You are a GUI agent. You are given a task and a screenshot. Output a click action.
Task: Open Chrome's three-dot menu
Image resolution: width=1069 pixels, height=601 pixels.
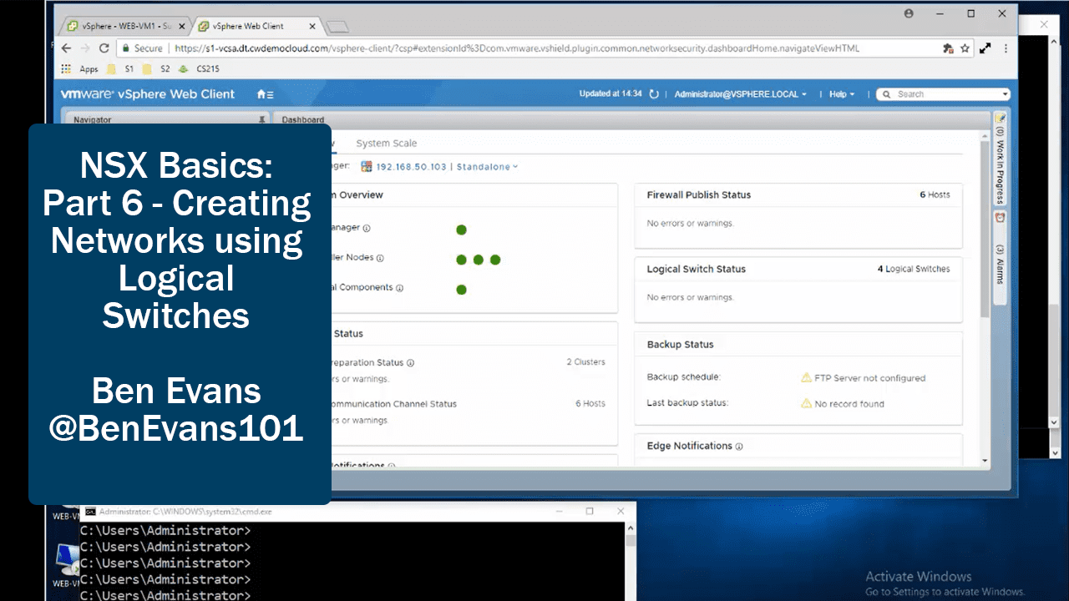click(1006, 48)
